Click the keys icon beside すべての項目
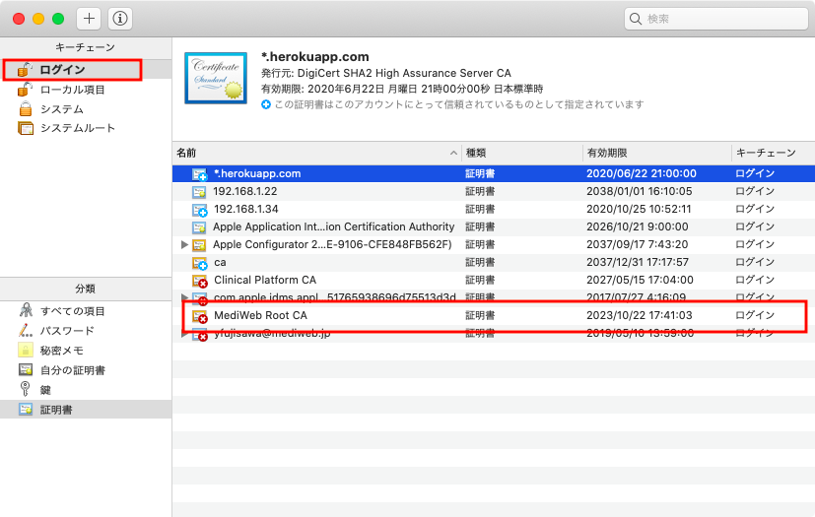The width and height of the screenshot is (815, 517). (26, 310)
